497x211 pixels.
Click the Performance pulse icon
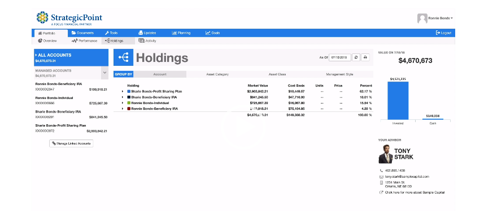75,41
